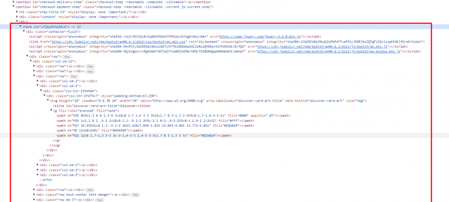Expand the row mb-3 div node
This screenshot has height=202, width=449.
pos(34,200)
